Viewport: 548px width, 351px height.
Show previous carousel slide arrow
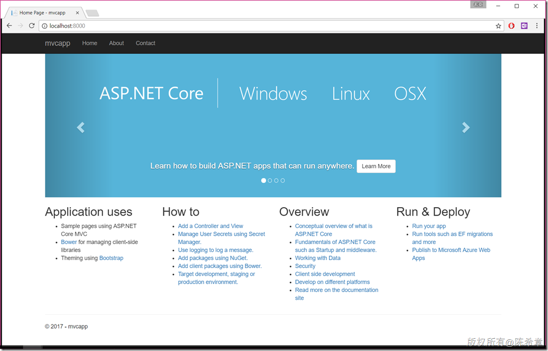tap(80, 127)
